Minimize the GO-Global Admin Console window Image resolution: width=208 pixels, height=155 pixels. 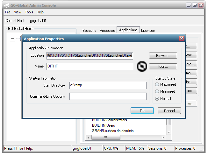coord(189,5)
